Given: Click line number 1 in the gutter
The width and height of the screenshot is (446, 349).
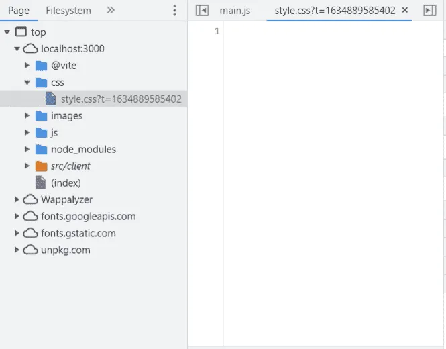Looking at the screenshot, I should [217, 31].
